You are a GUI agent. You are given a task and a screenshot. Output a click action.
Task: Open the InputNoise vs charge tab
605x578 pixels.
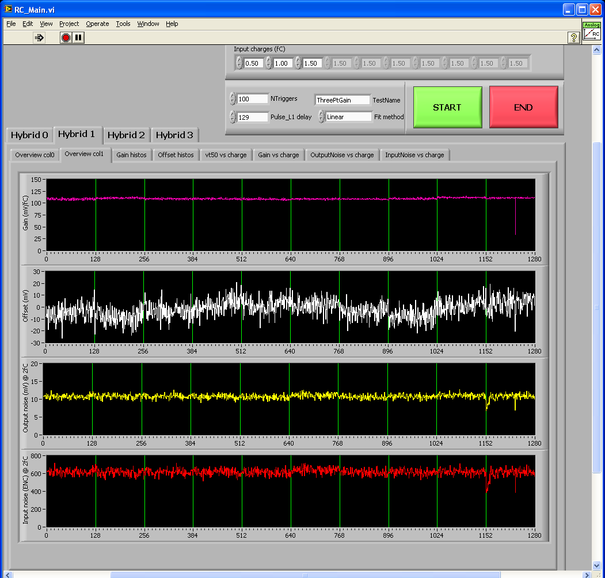(414, 155)
